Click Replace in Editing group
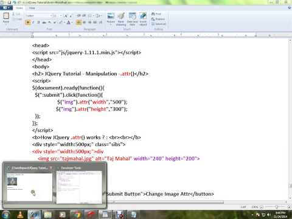 point(158,19)
